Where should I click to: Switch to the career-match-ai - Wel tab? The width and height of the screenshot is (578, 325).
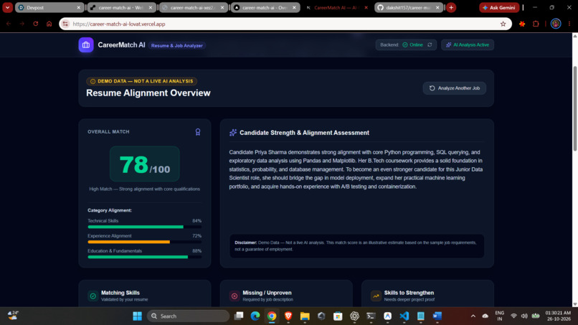click(x=121, y=7)
